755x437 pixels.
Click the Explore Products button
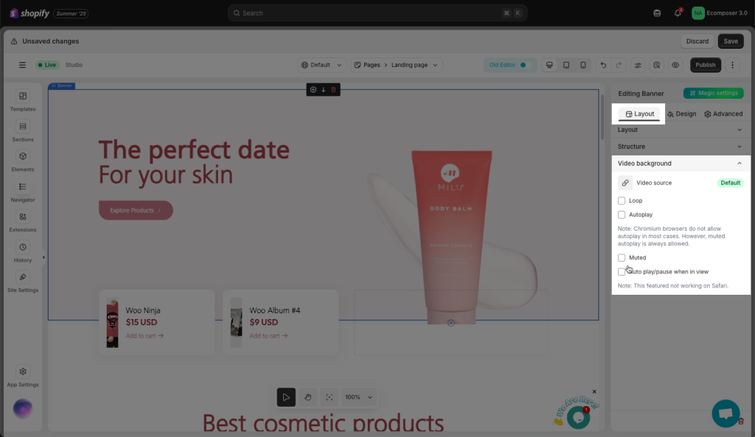136,210
